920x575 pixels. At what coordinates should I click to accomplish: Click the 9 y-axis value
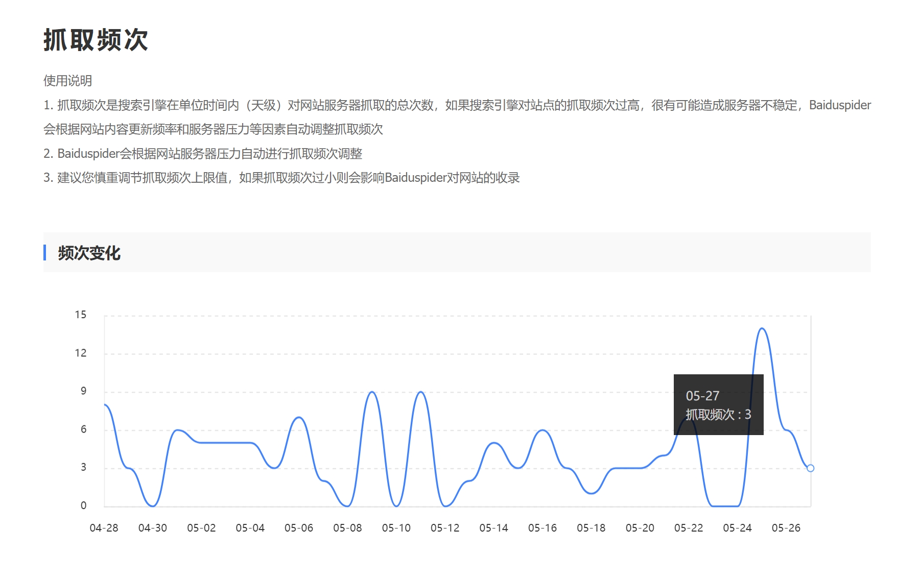84,391
